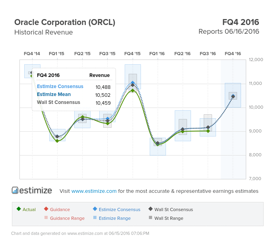The image size is (272, 246).
Task: Click the 10,459 value in tooltip
Action: click(x=103, y=103)
